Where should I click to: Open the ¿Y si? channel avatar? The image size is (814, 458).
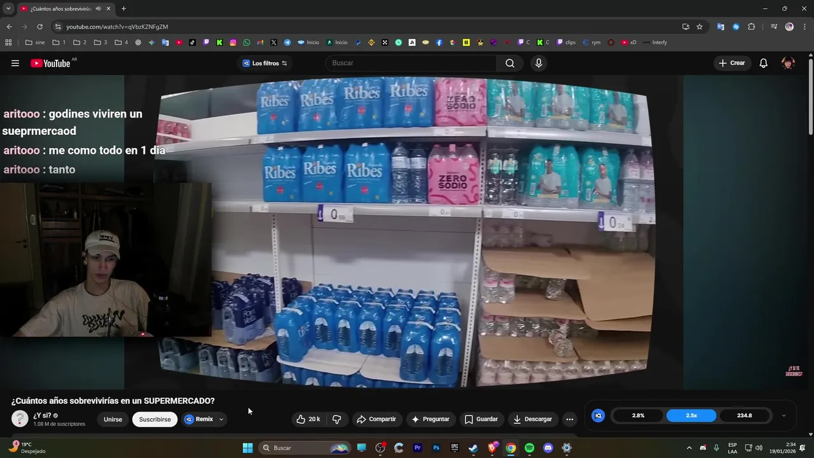point(20,419)
